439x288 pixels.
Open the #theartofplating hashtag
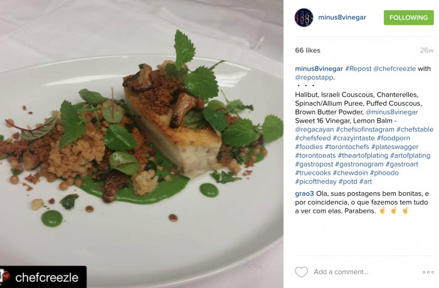[363, 155]
